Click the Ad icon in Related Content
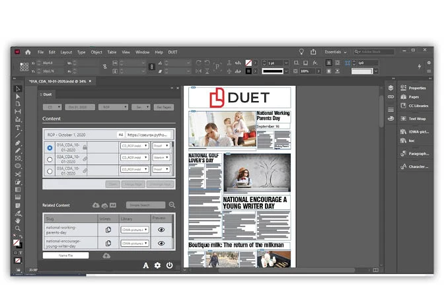This screenshot has width=444, height=305. pyautogui.click(x=113, y=205)
